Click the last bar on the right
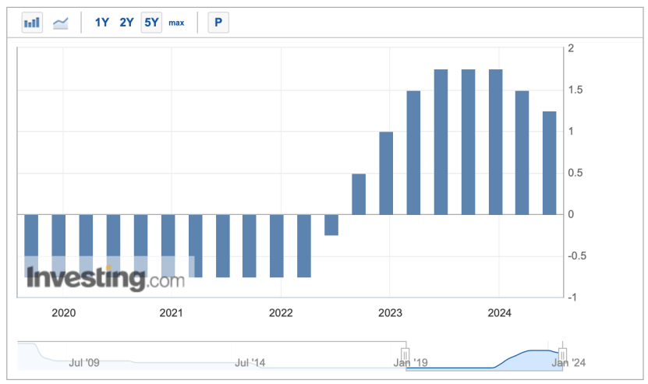Screen dimensions: 648x384 (549, 163)
